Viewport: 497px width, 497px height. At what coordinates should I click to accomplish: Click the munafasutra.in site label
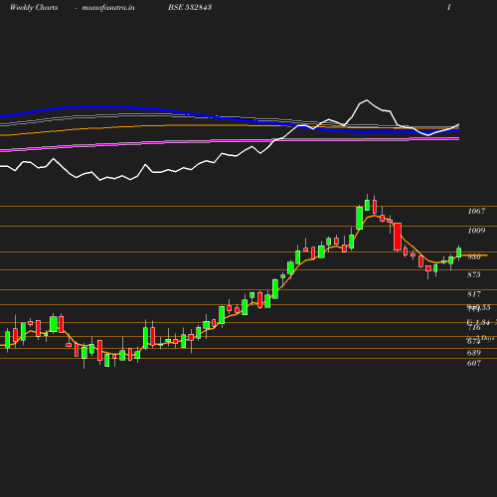[108, 8]
